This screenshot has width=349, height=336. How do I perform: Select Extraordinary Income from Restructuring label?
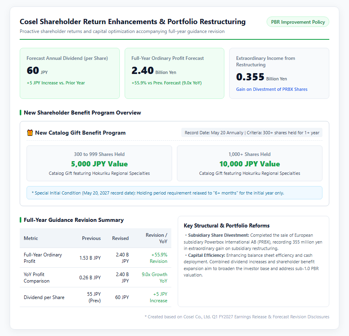tap(265, 61)
